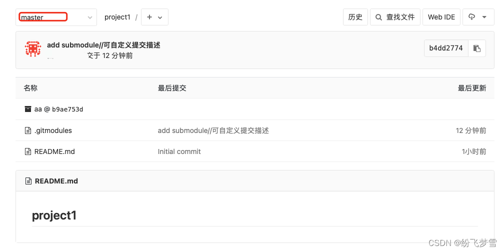The height and width of the screenshot is (252, 504).
Task: Click the 名称 column header
Action: point(30,88)
